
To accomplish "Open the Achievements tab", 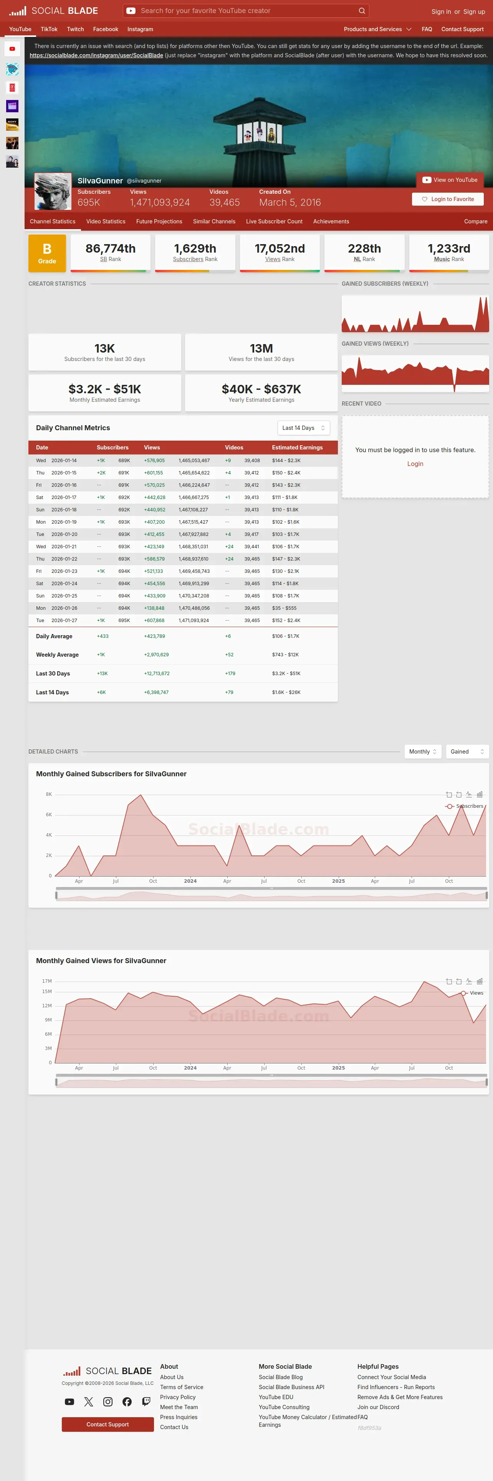I will (x=331, y=221).
